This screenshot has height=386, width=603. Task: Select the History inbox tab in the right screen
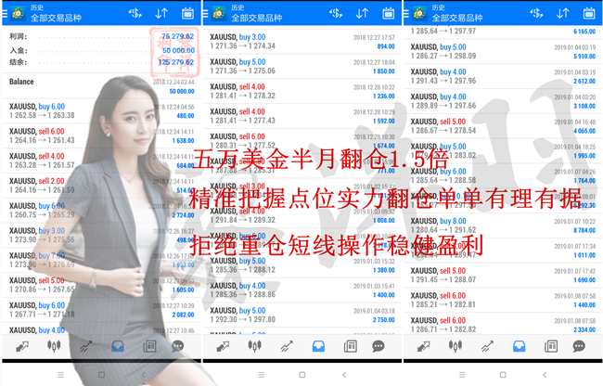pyautogui.click(x=520, y=346)
